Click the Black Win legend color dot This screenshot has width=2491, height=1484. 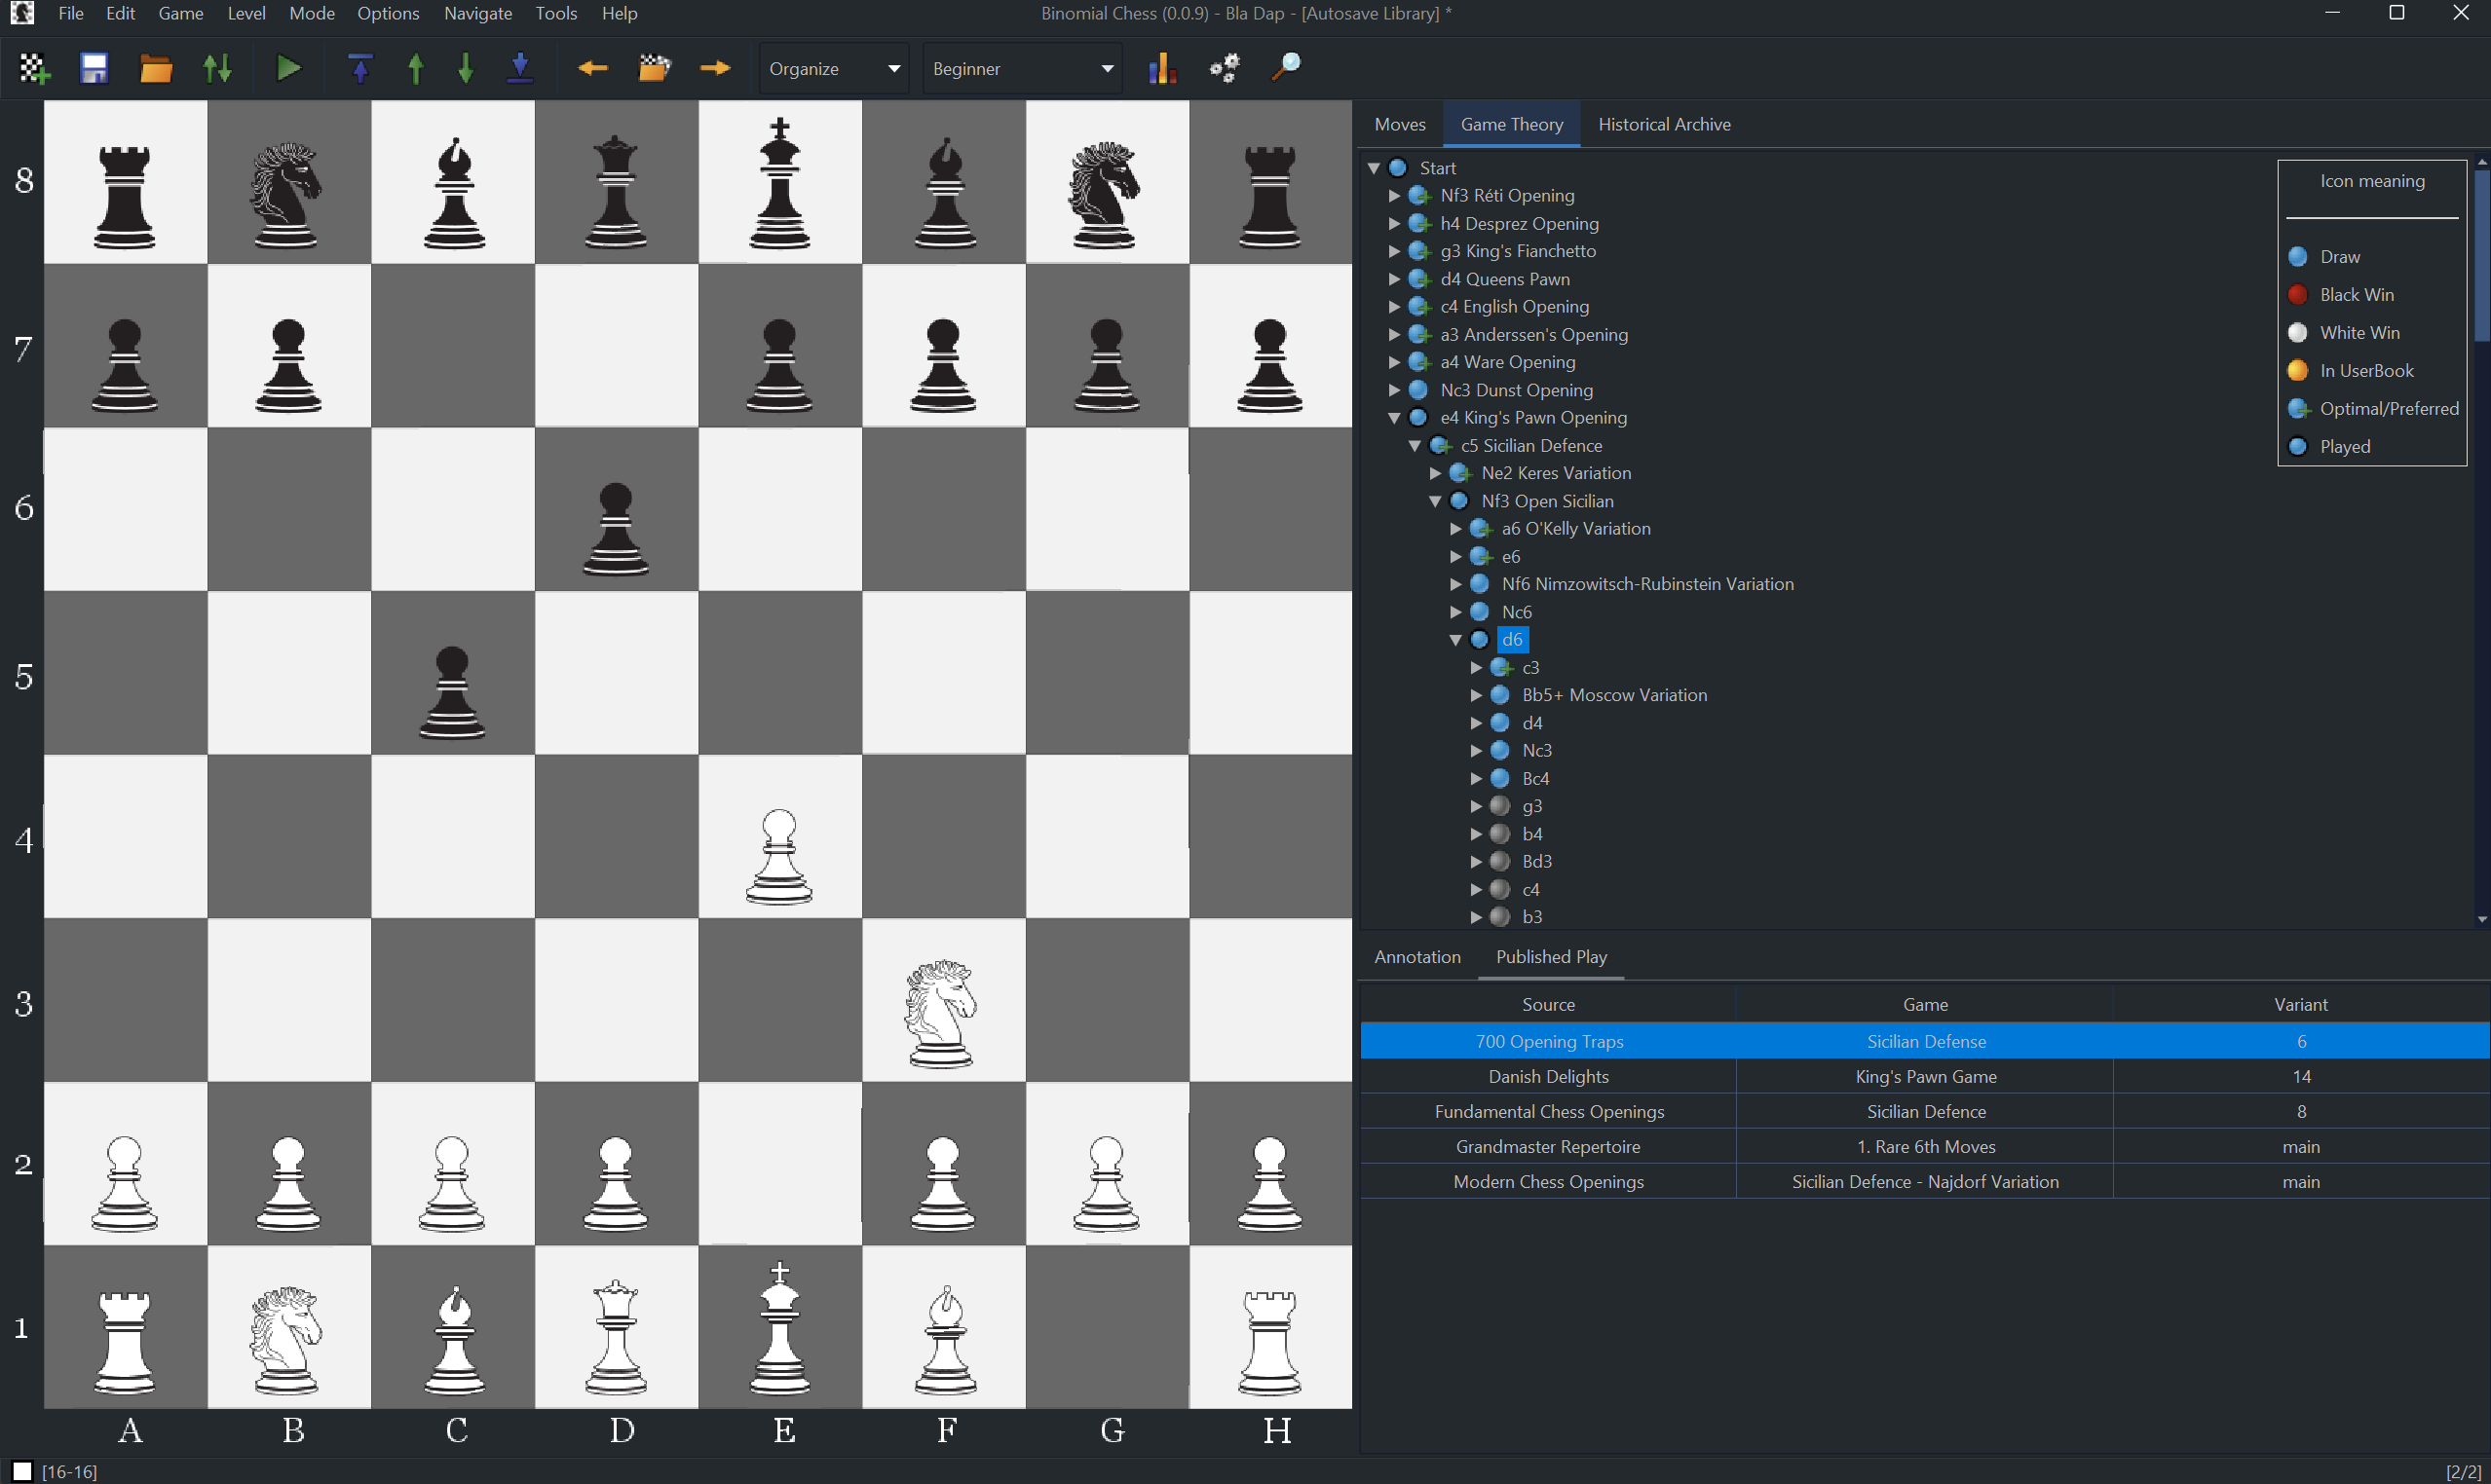(x=2298, y=294)
